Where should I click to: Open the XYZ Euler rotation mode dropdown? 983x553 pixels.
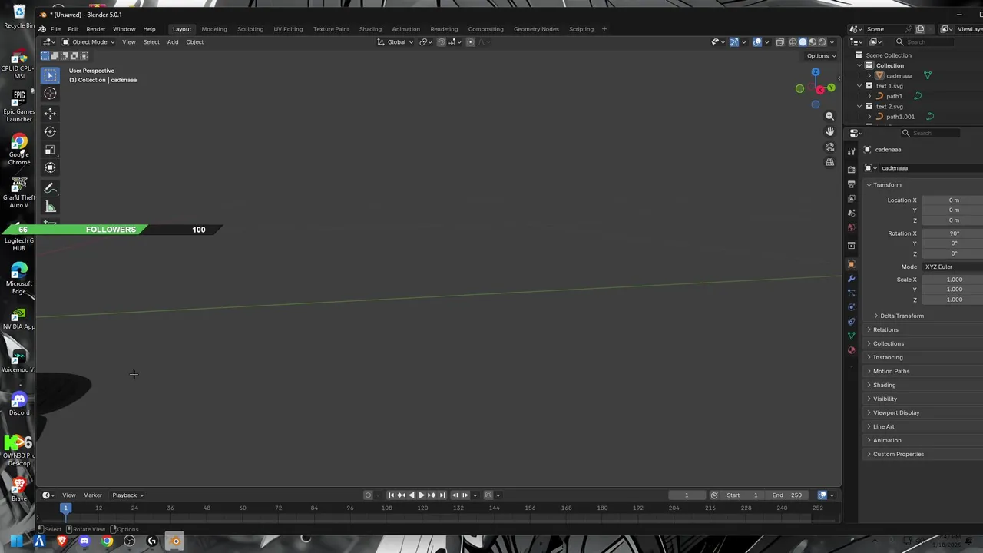point(952,267)
